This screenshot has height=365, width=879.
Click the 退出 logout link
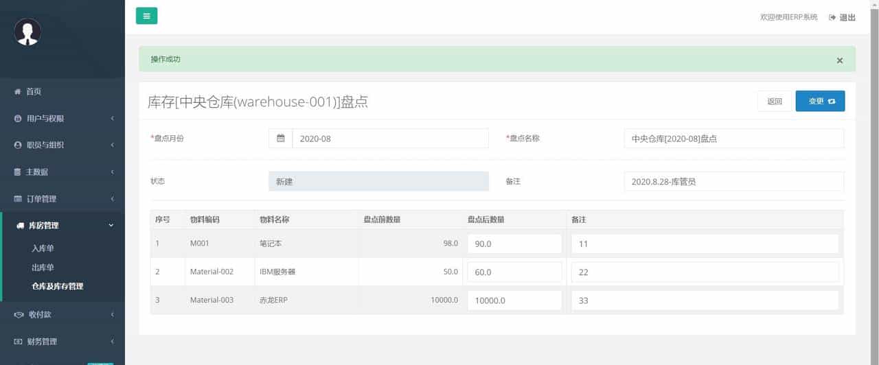click(x=842, y=17)
